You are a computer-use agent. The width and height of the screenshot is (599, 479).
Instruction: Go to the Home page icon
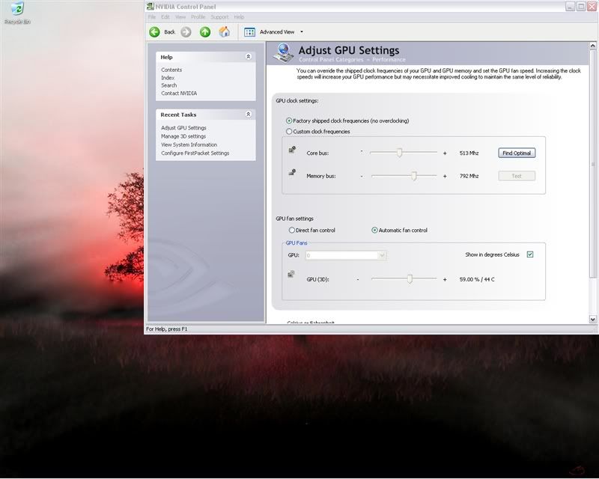[x=224, y=32]
